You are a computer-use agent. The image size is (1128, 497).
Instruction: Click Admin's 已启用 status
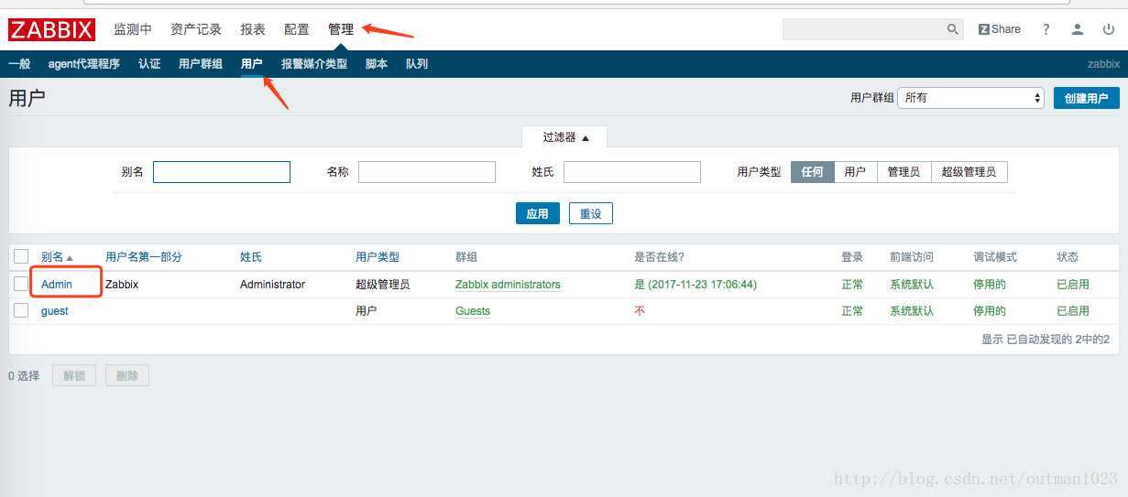click(1073, 285)
